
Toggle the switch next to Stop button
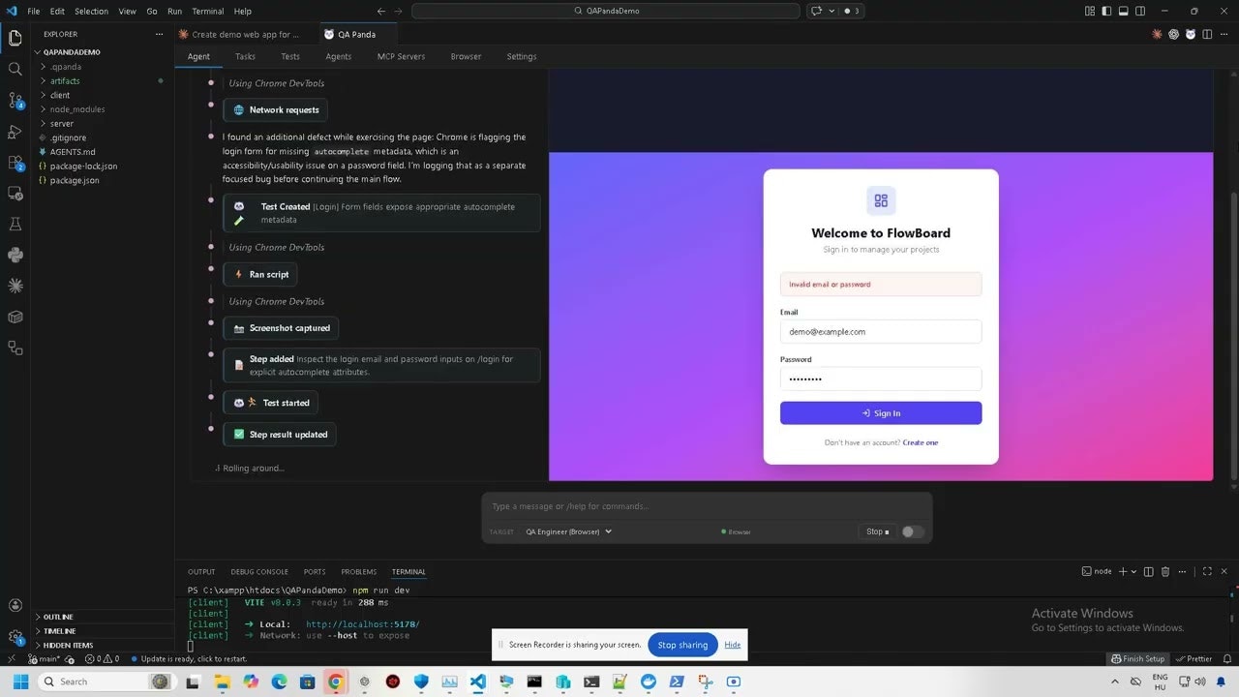coord(913,531)
